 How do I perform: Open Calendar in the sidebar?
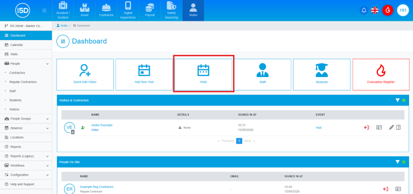26,45
